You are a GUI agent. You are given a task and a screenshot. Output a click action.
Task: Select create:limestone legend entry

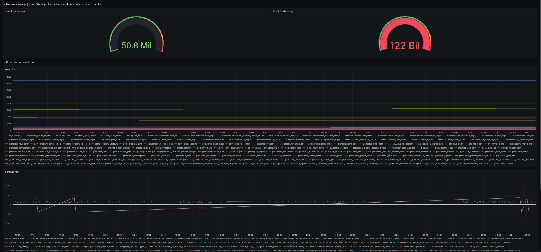163,148
